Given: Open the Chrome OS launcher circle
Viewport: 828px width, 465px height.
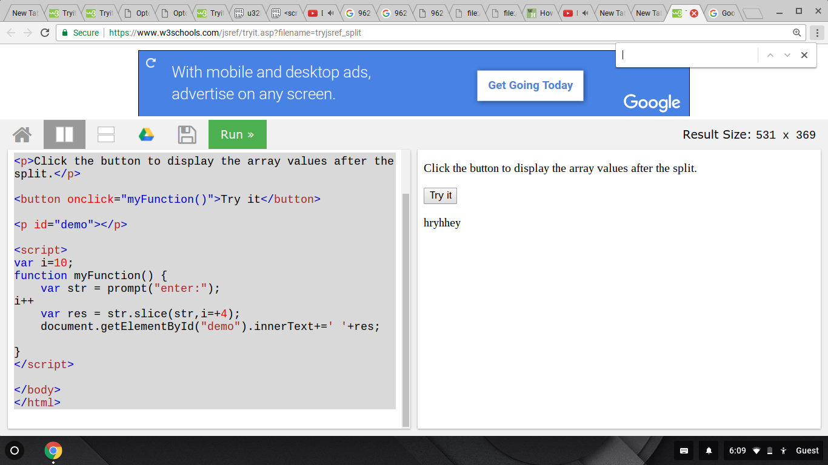Looking at the screenshot, I should click(15, 450).
